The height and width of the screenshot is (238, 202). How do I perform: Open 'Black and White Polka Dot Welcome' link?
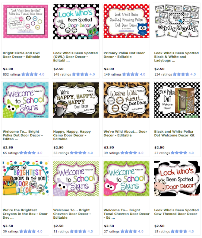coord(174,134)
